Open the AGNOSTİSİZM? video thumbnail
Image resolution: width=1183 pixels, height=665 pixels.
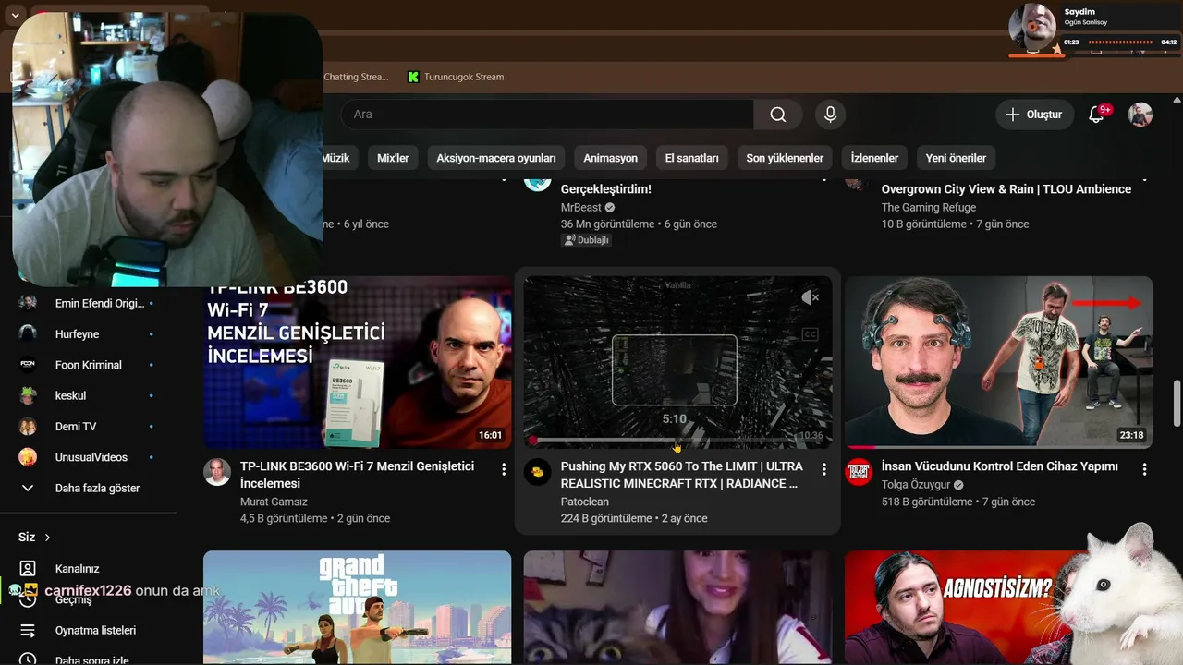point(999,608)
